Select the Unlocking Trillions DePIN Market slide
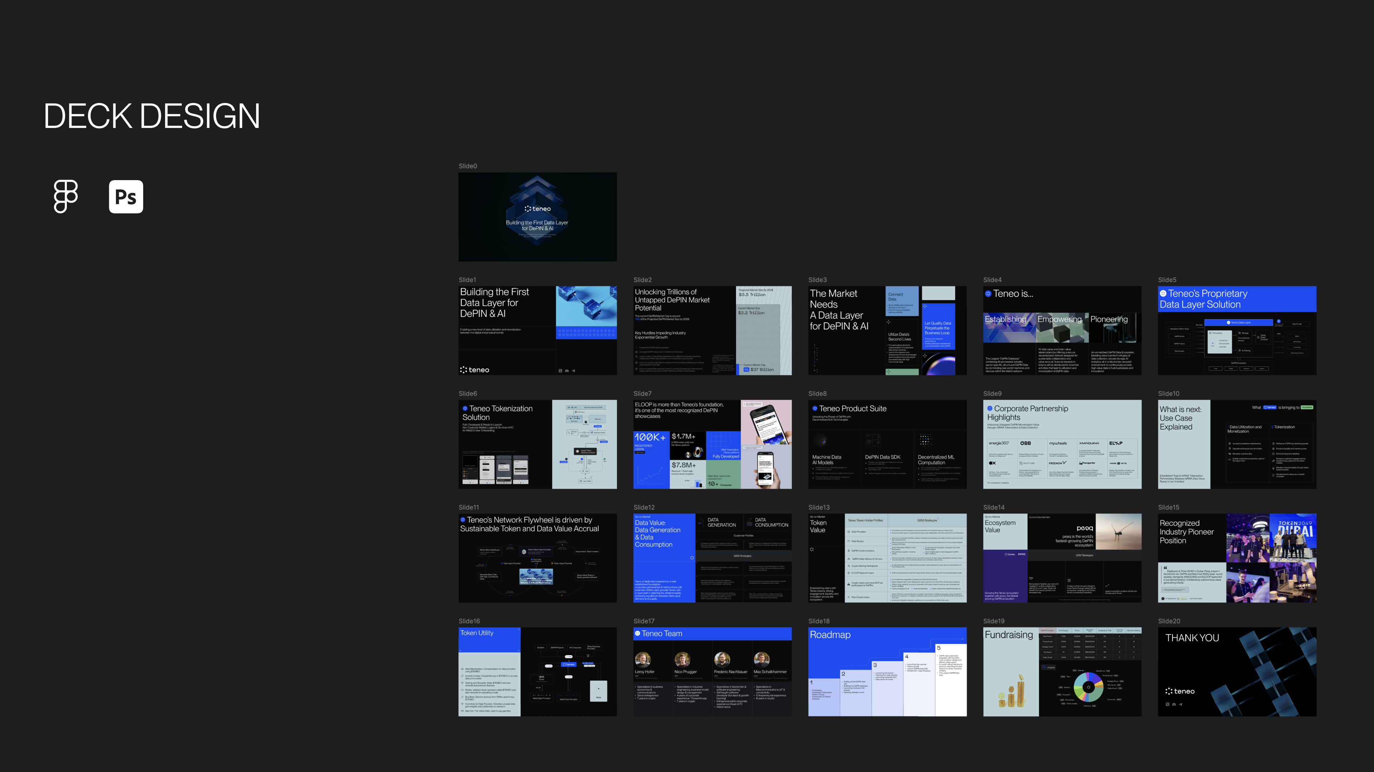The image size is (1374, 772). click(x=712, y=330)
